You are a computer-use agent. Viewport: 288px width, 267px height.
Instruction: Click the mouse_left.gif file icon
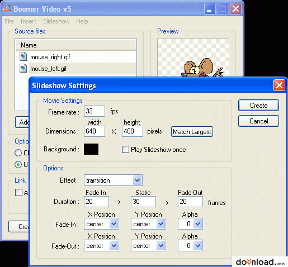[23, 68]
